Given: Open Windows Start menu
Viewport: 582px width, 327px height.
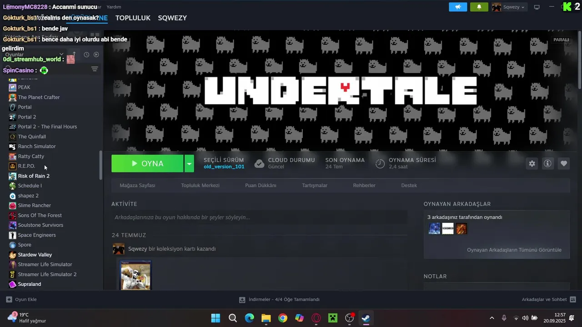Looking at the screenshot, I should tap(216, 318).
